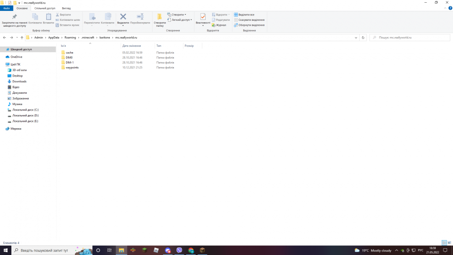Click the taskbar search field

point(52,250)
